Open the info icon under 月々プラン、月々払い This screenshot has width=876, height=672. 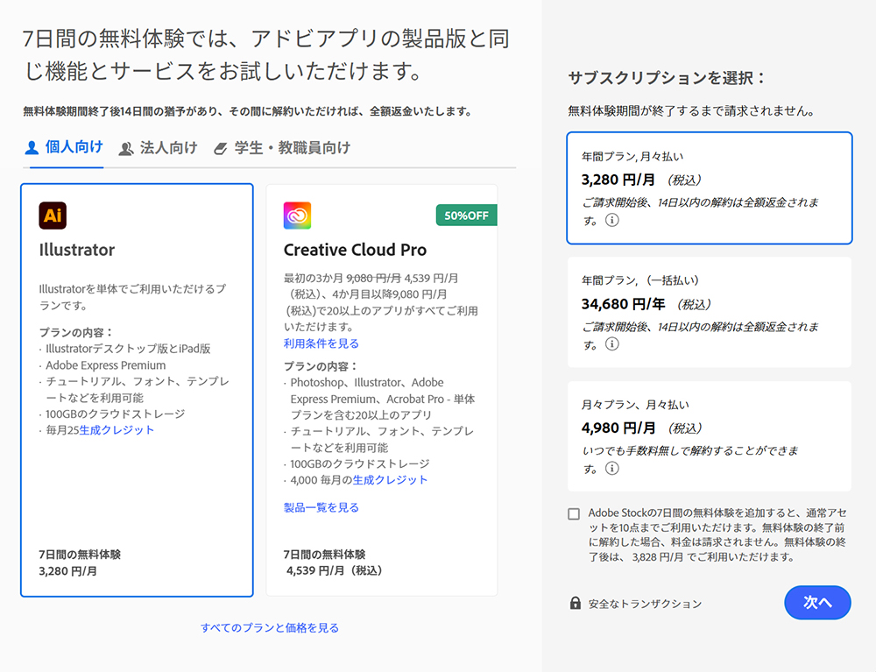613,469
